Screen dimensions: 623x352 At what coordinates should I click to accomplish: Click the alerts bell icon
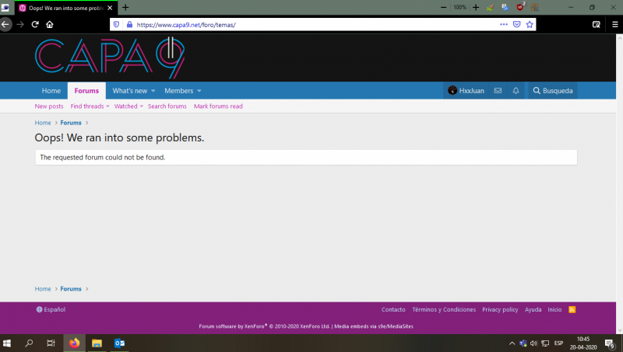pos(516,91)
